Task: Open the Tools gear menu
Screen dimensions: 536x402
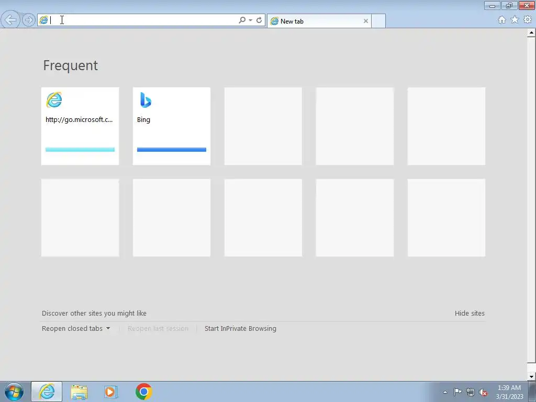Action: pos(528,19)
